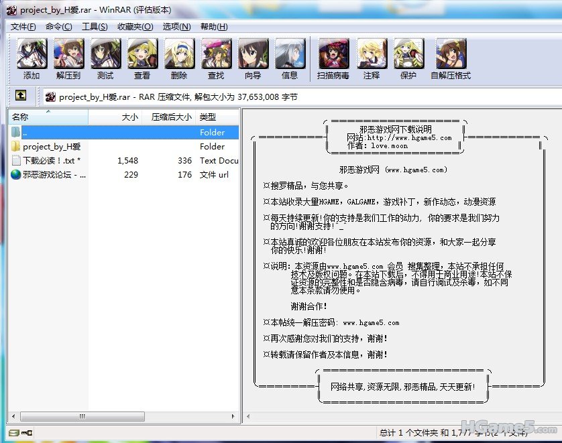Viewport: 562px width, 443px height.
Task: Click the 扫描病毒 (Virus Scan) toolbar icon
Action: click(x=333, y=54)
